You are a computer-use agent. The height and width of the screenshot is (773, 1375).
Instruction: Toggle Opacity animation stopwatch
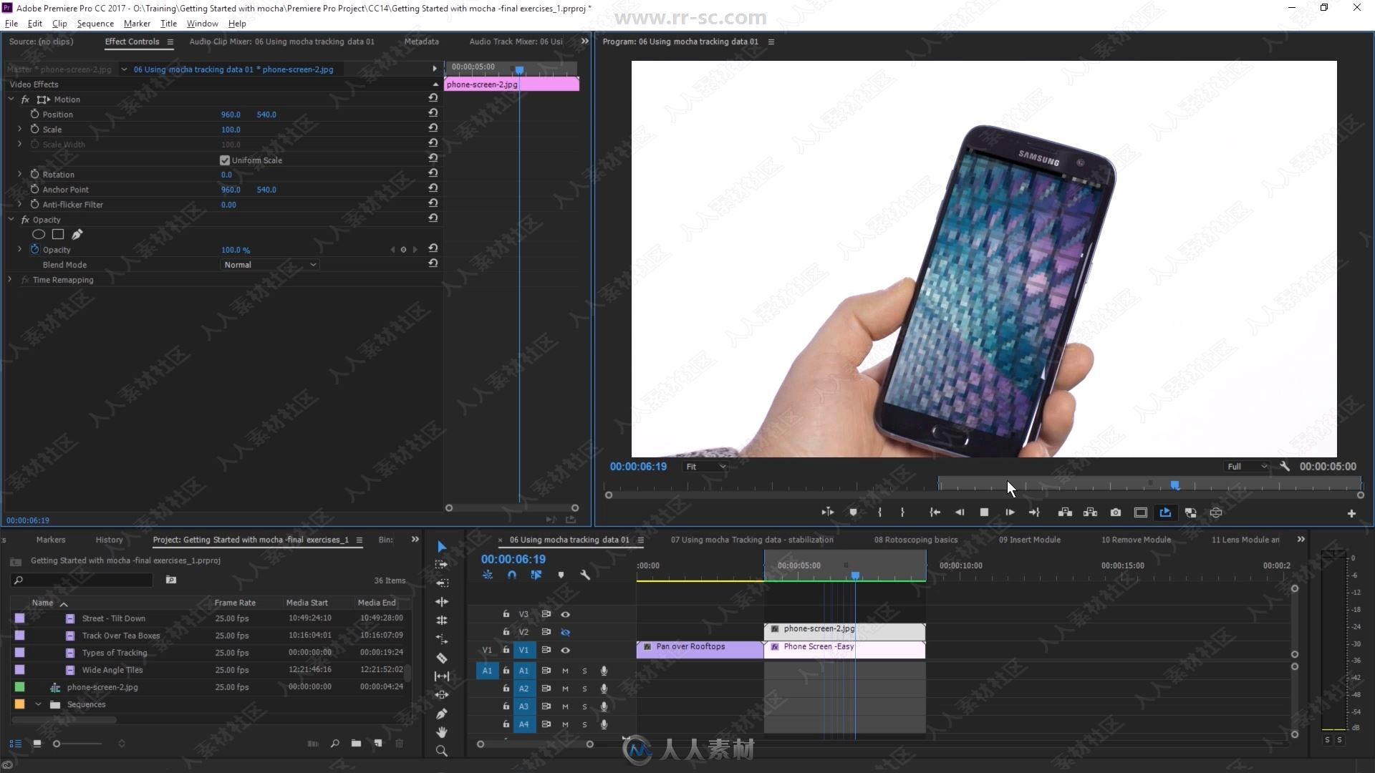pos(34,249)
